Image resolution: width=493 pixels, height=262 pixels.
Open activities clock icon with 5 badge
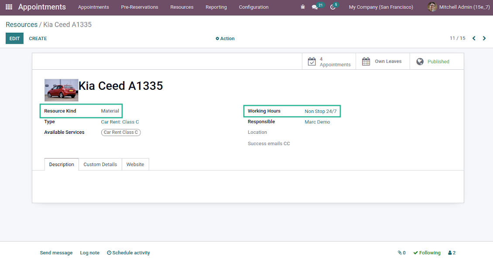(333, 7)
